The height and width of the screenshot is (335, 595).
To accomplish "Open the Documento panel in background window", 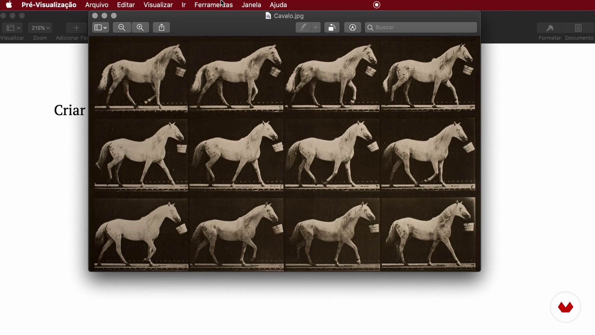I will coord(578,28).
